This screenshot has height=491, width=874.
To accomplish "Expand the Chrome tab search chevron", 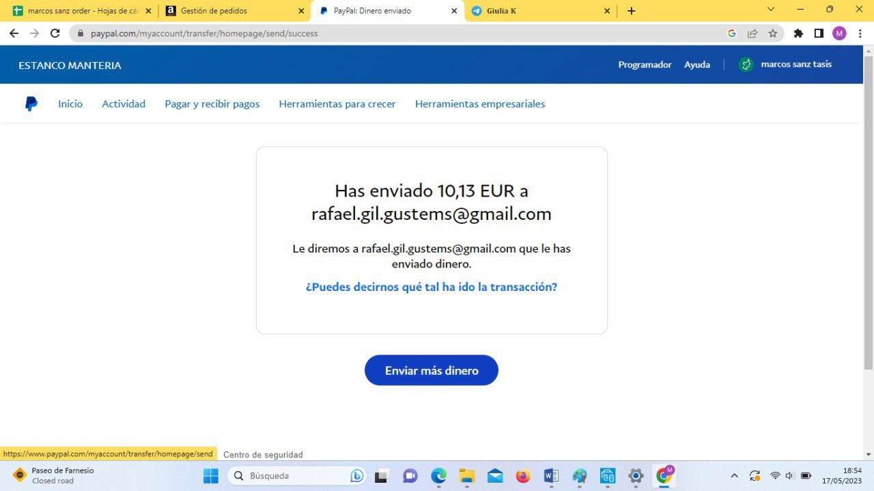I will coord(771,10).
